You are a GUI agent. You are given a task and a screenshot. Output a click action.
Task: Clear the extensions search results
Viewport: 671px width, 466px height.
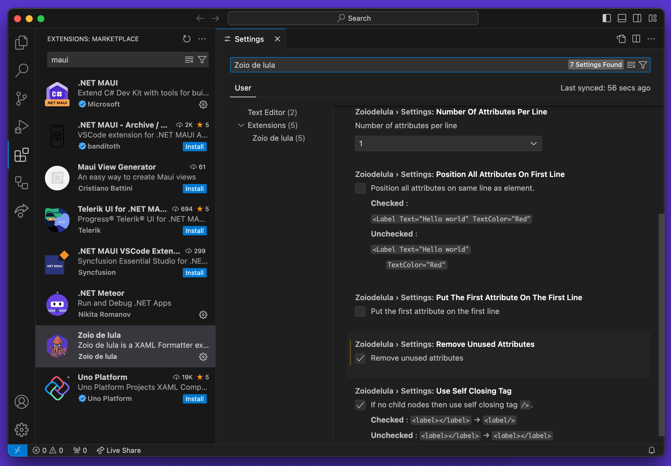pos(189,60)
